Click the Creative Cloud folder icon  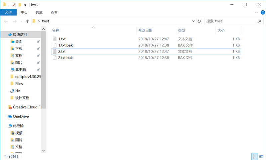pyautogui.click(x=10, y=107)
